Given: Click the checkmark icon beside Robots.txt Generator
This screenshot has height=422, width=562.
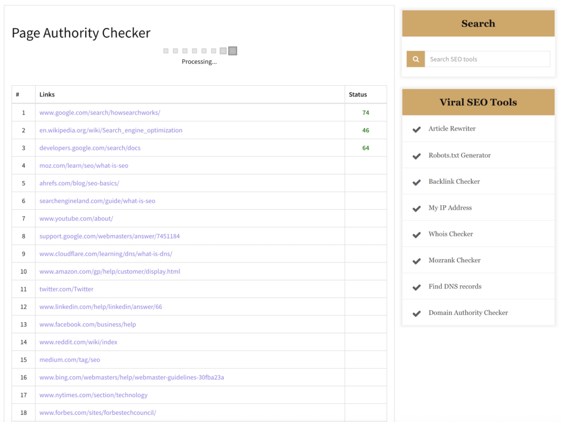Looking at the screenshot, I should (x=417, y=155).
